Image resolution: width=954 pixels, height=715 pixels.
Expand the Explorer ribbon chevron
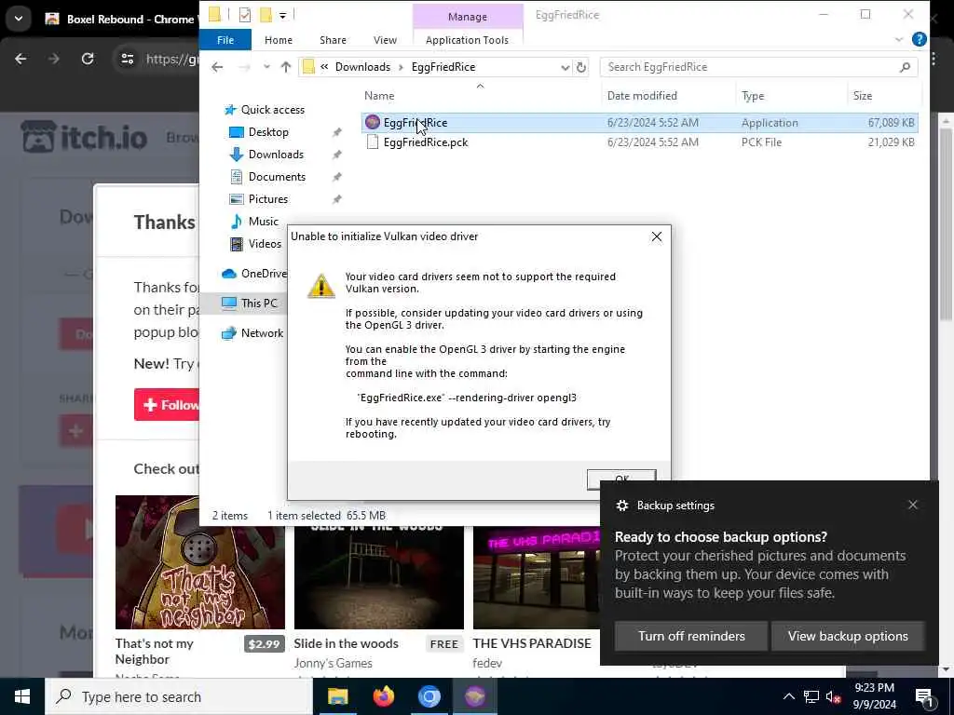coord(899,39)
